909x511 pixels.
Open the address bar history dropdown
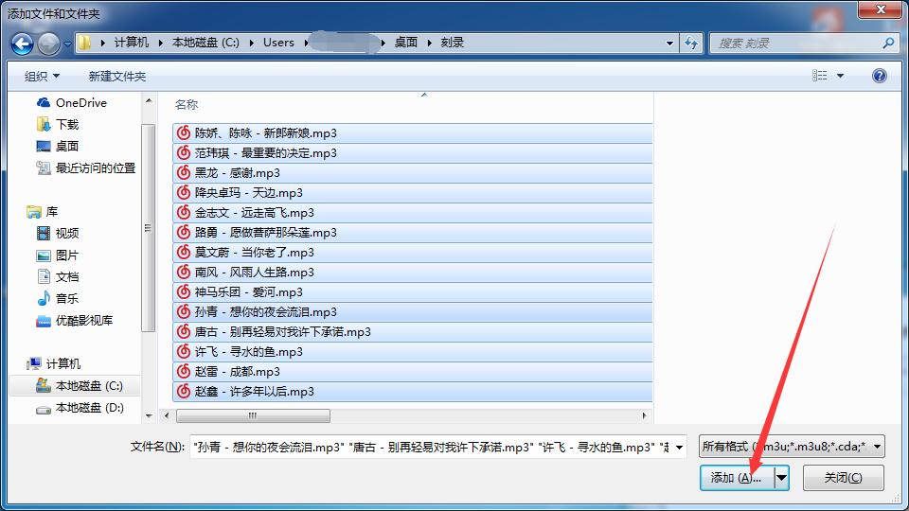pyautogui.click(x=669, y=43)
